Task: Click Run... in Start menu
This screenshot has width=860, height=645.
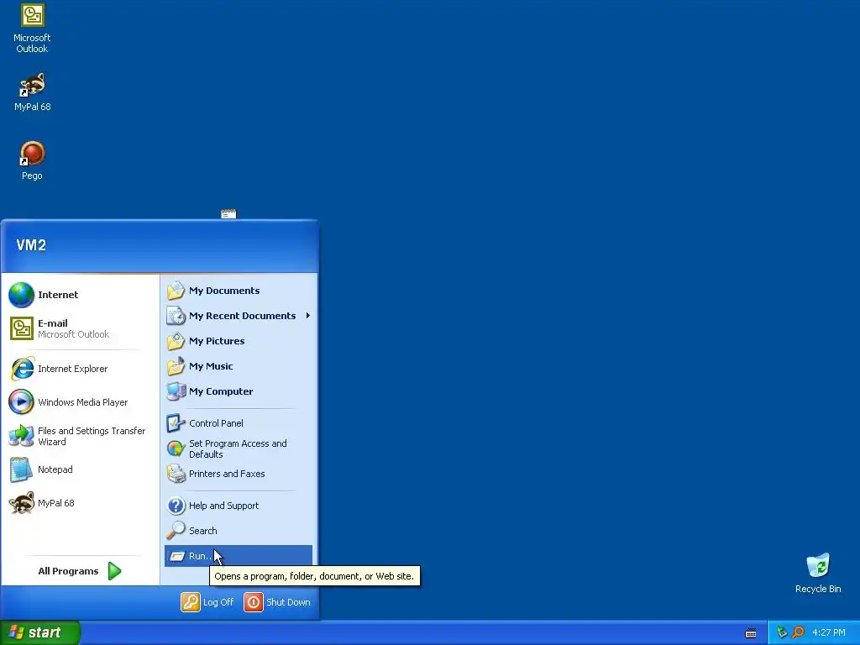Action: 239,556
